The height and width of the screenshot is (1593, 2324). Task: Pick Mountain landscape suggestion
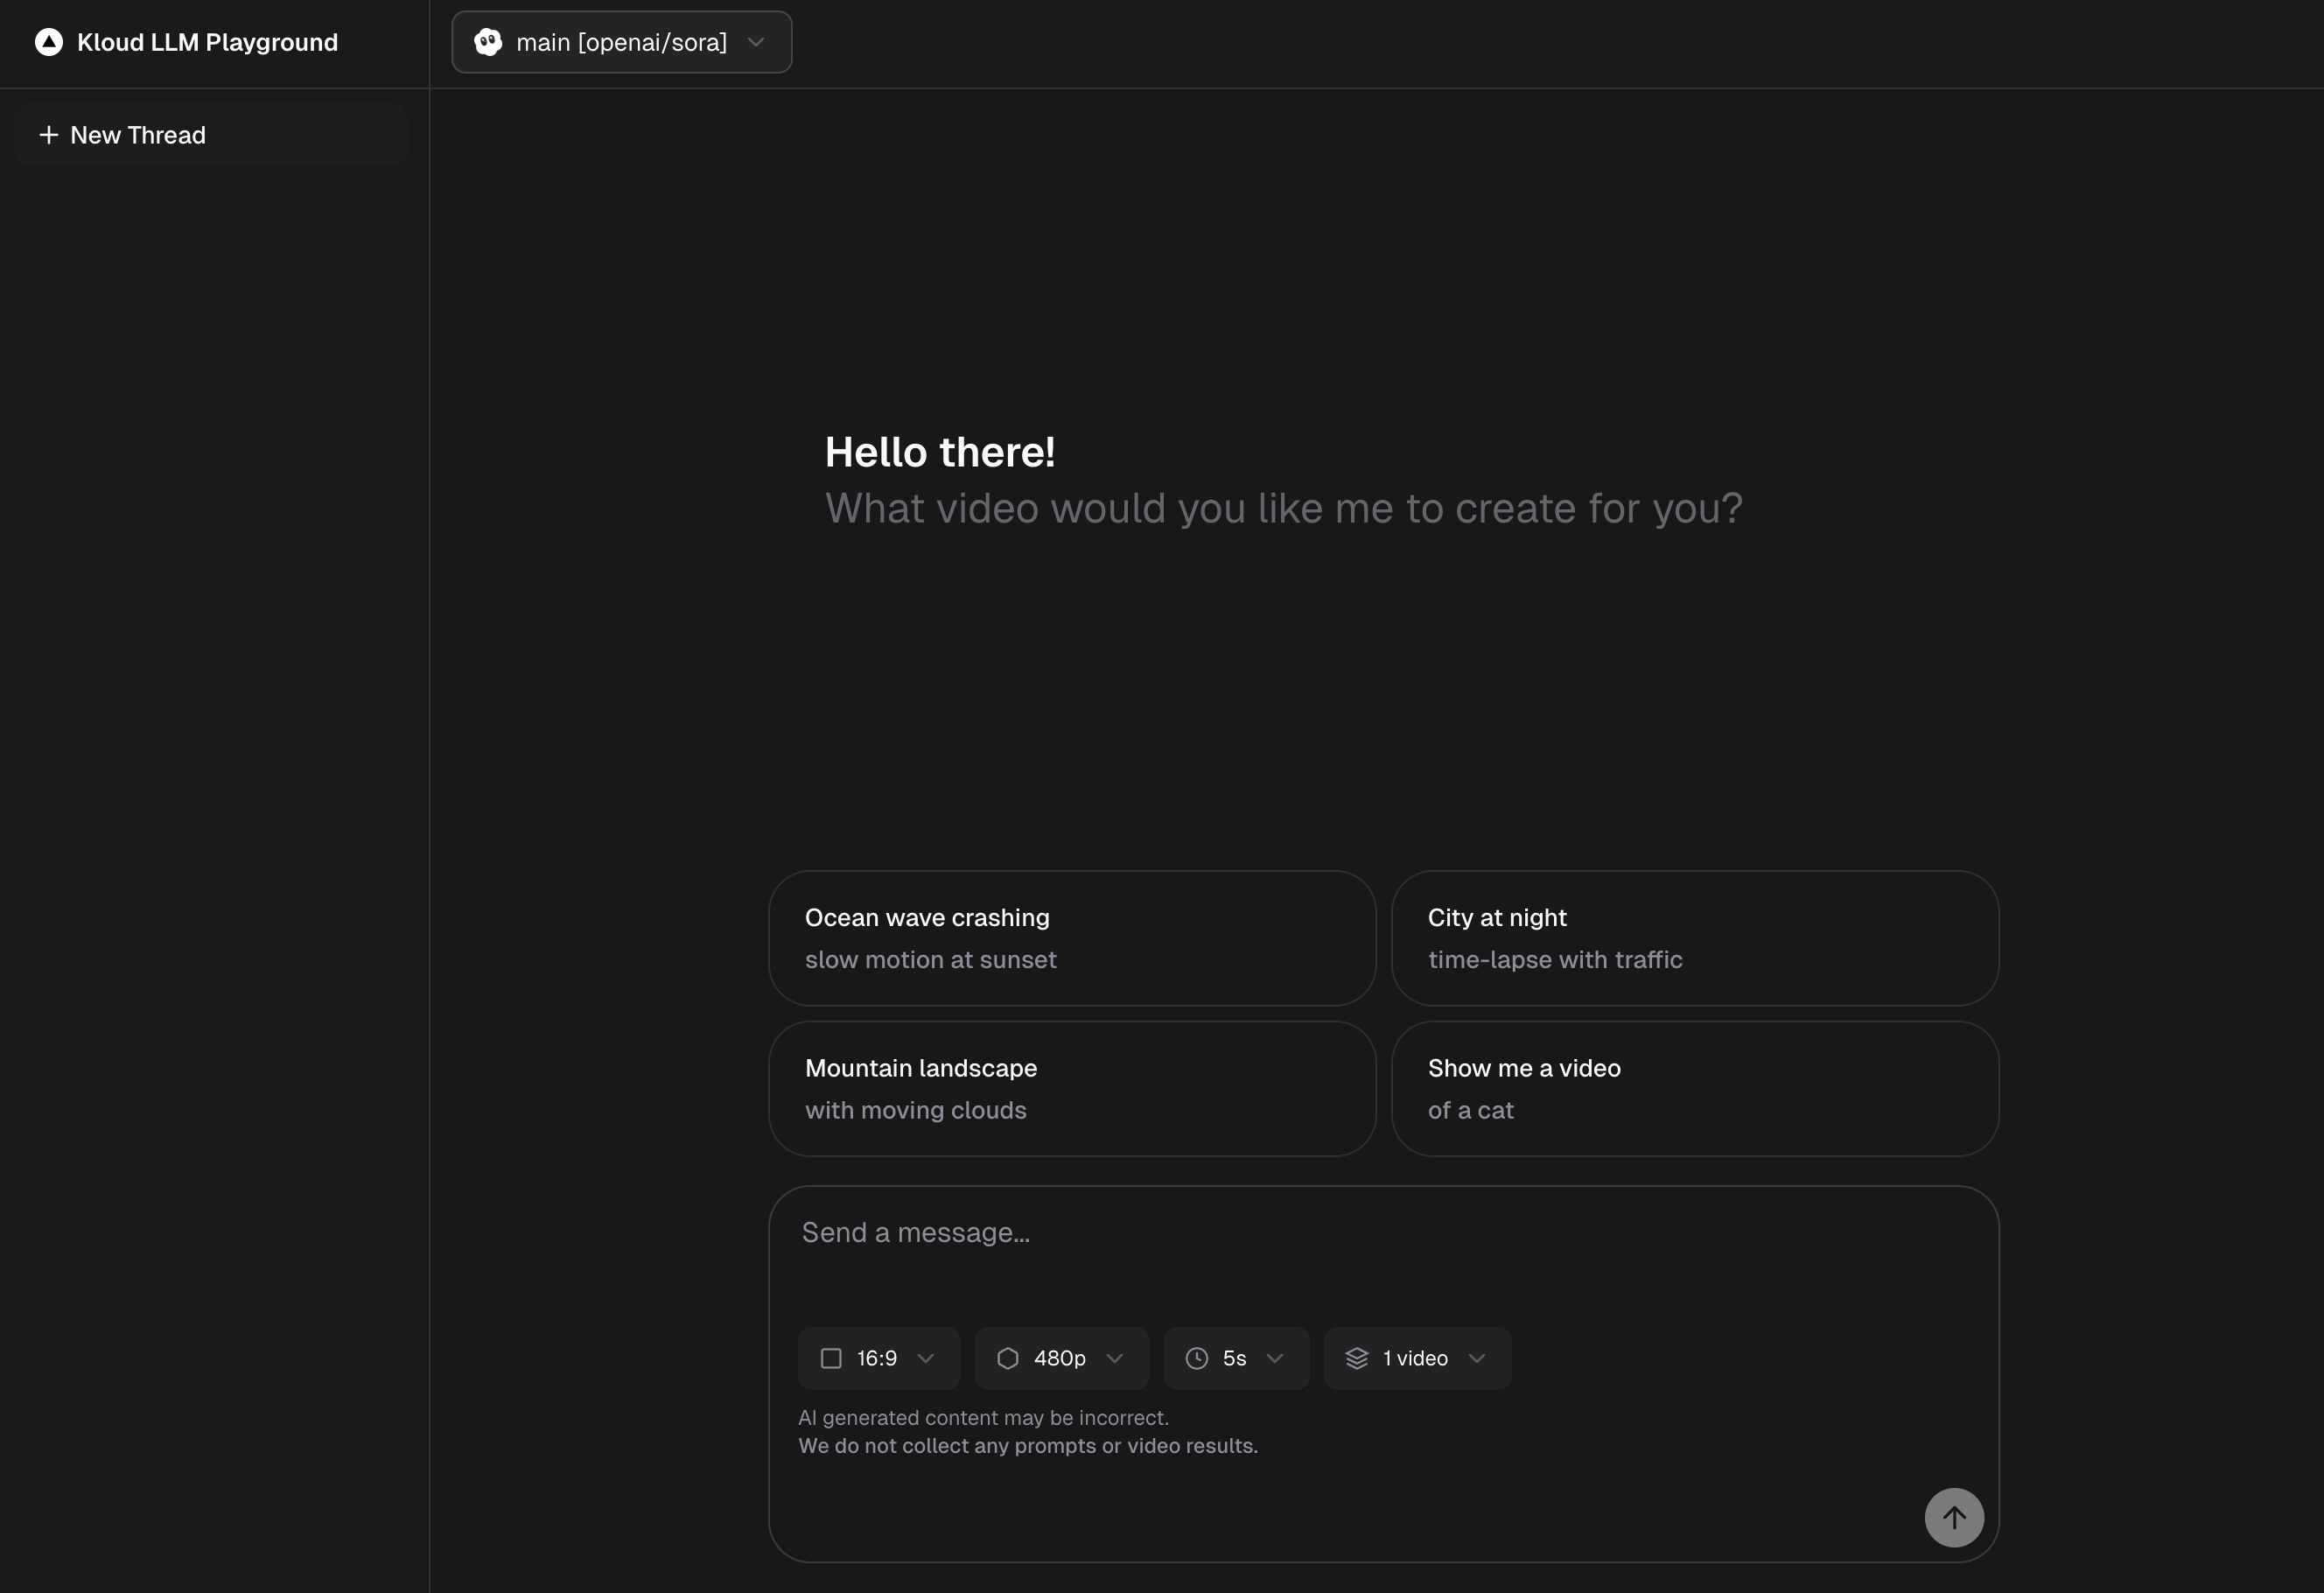coord(1071,1089)
